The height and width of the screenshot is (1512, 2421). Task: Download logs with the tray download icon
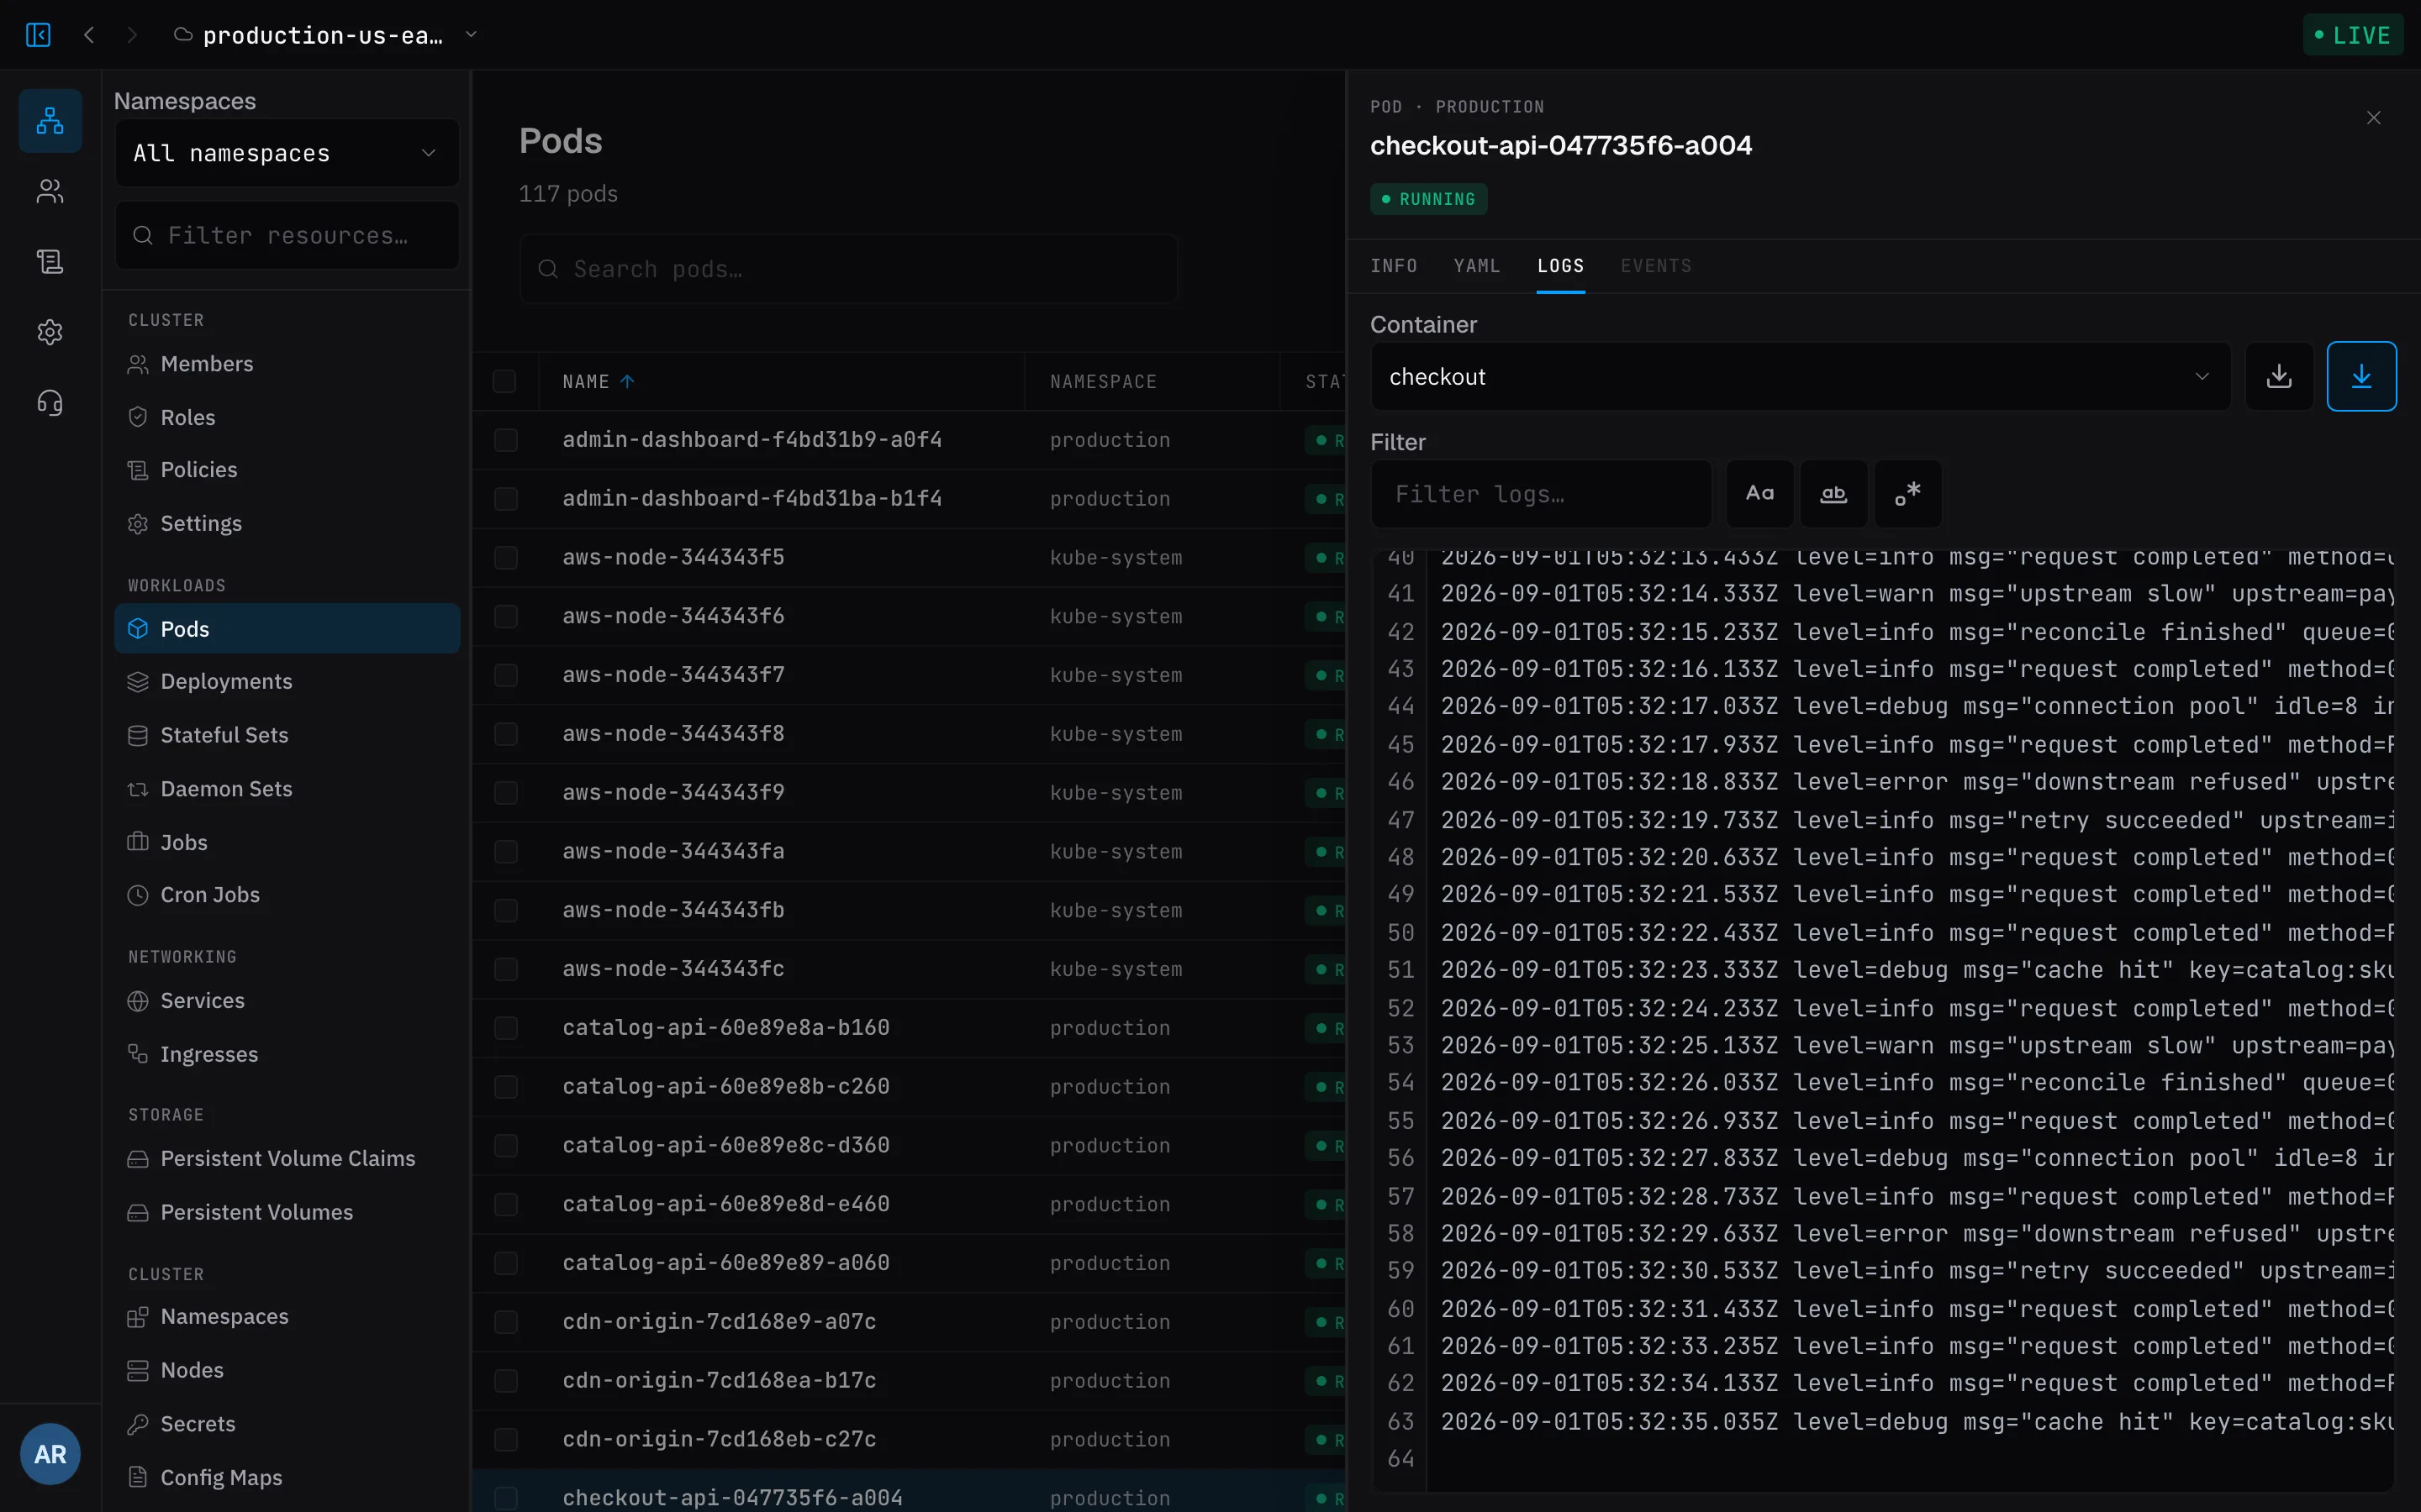(2279, 377)
